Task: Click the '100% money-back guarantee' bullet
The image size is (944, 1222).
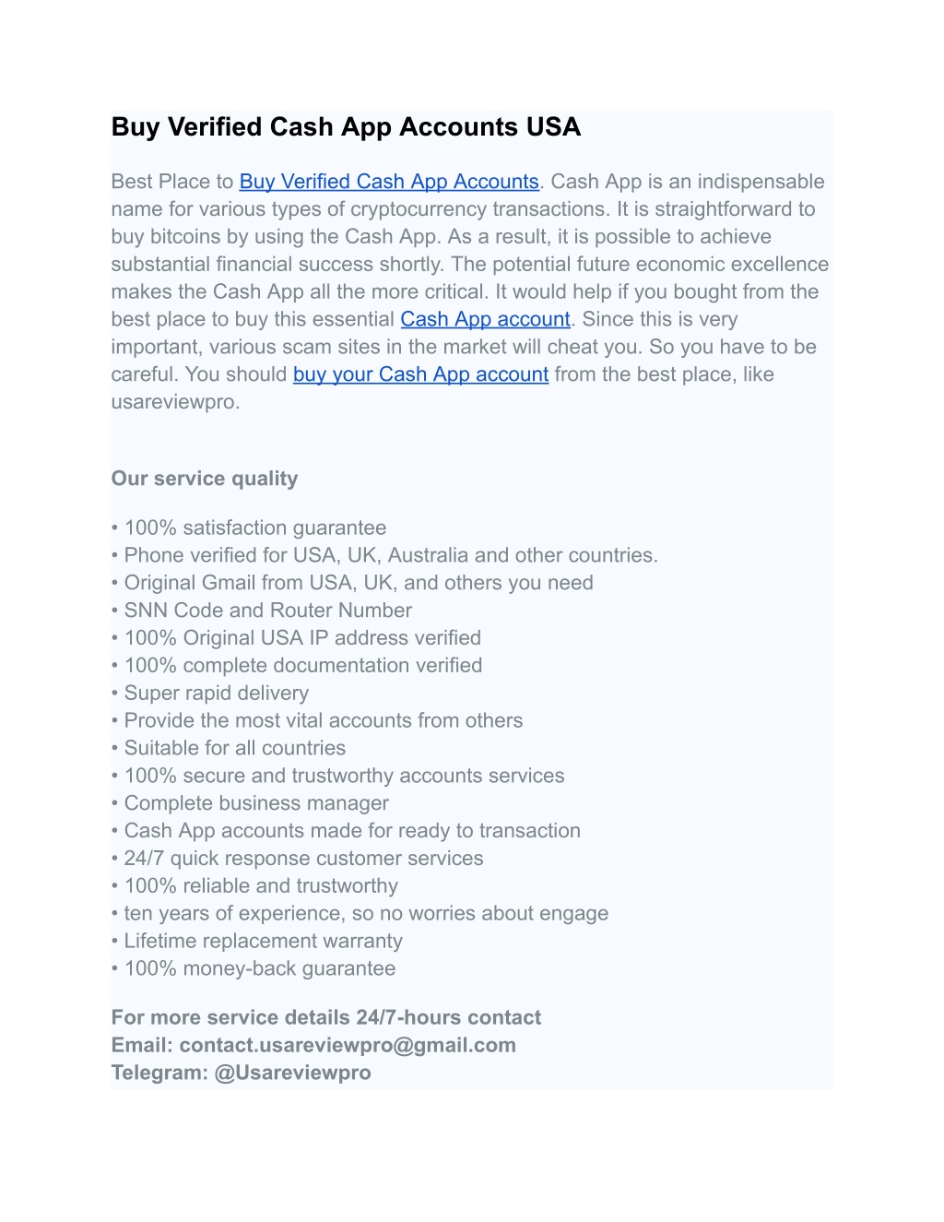Action: (x=254, y=968)
